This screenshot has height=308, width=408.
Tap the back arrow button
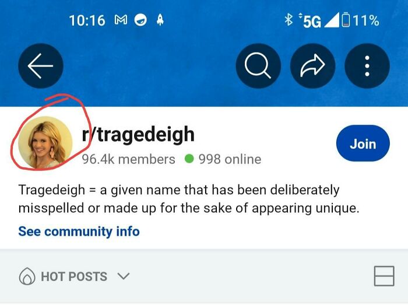41,66
